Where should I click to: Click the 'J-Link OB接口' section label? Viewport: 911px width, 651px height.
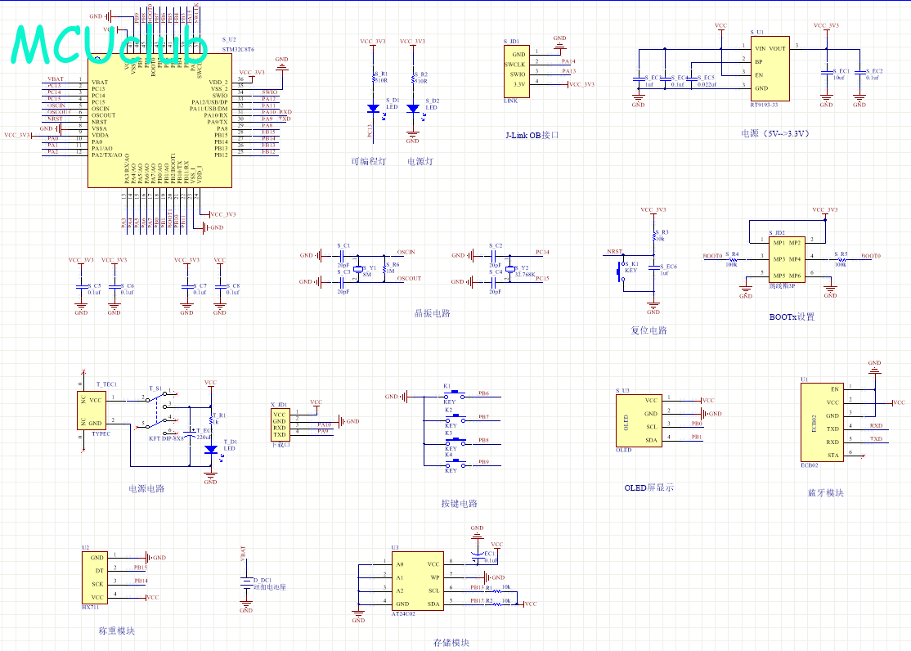click(532, 134)
